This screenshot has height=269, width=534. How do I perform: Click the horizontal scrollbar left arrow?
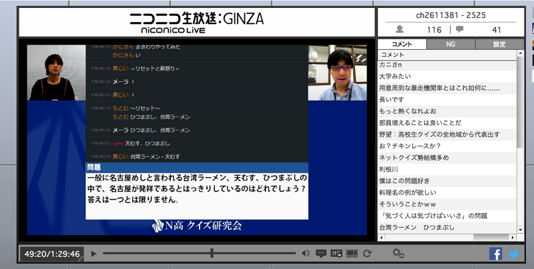381,238
